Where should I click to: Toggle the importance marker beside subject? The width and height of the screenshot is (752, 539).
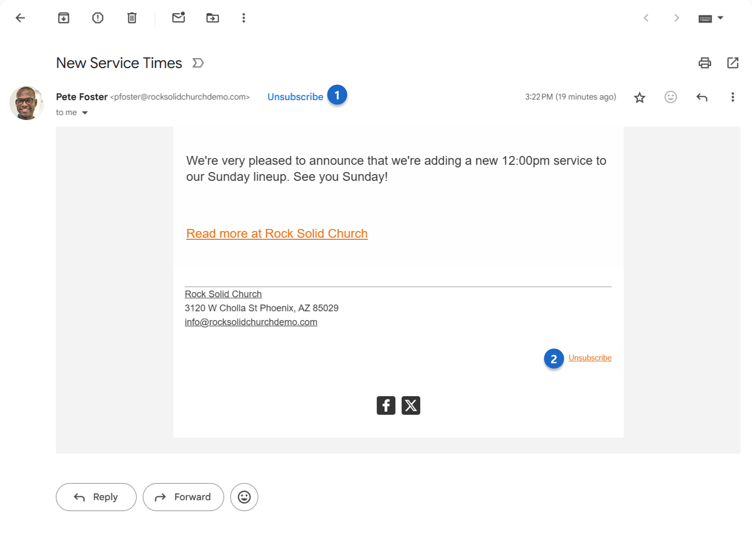pos(198,63)
